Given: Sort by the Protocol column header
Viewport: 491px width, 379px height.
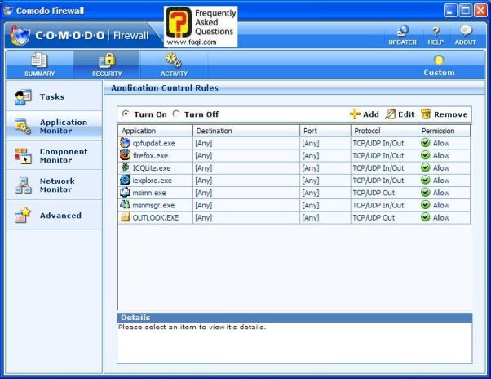Looking at the screenshot, I should pos(384,131).
